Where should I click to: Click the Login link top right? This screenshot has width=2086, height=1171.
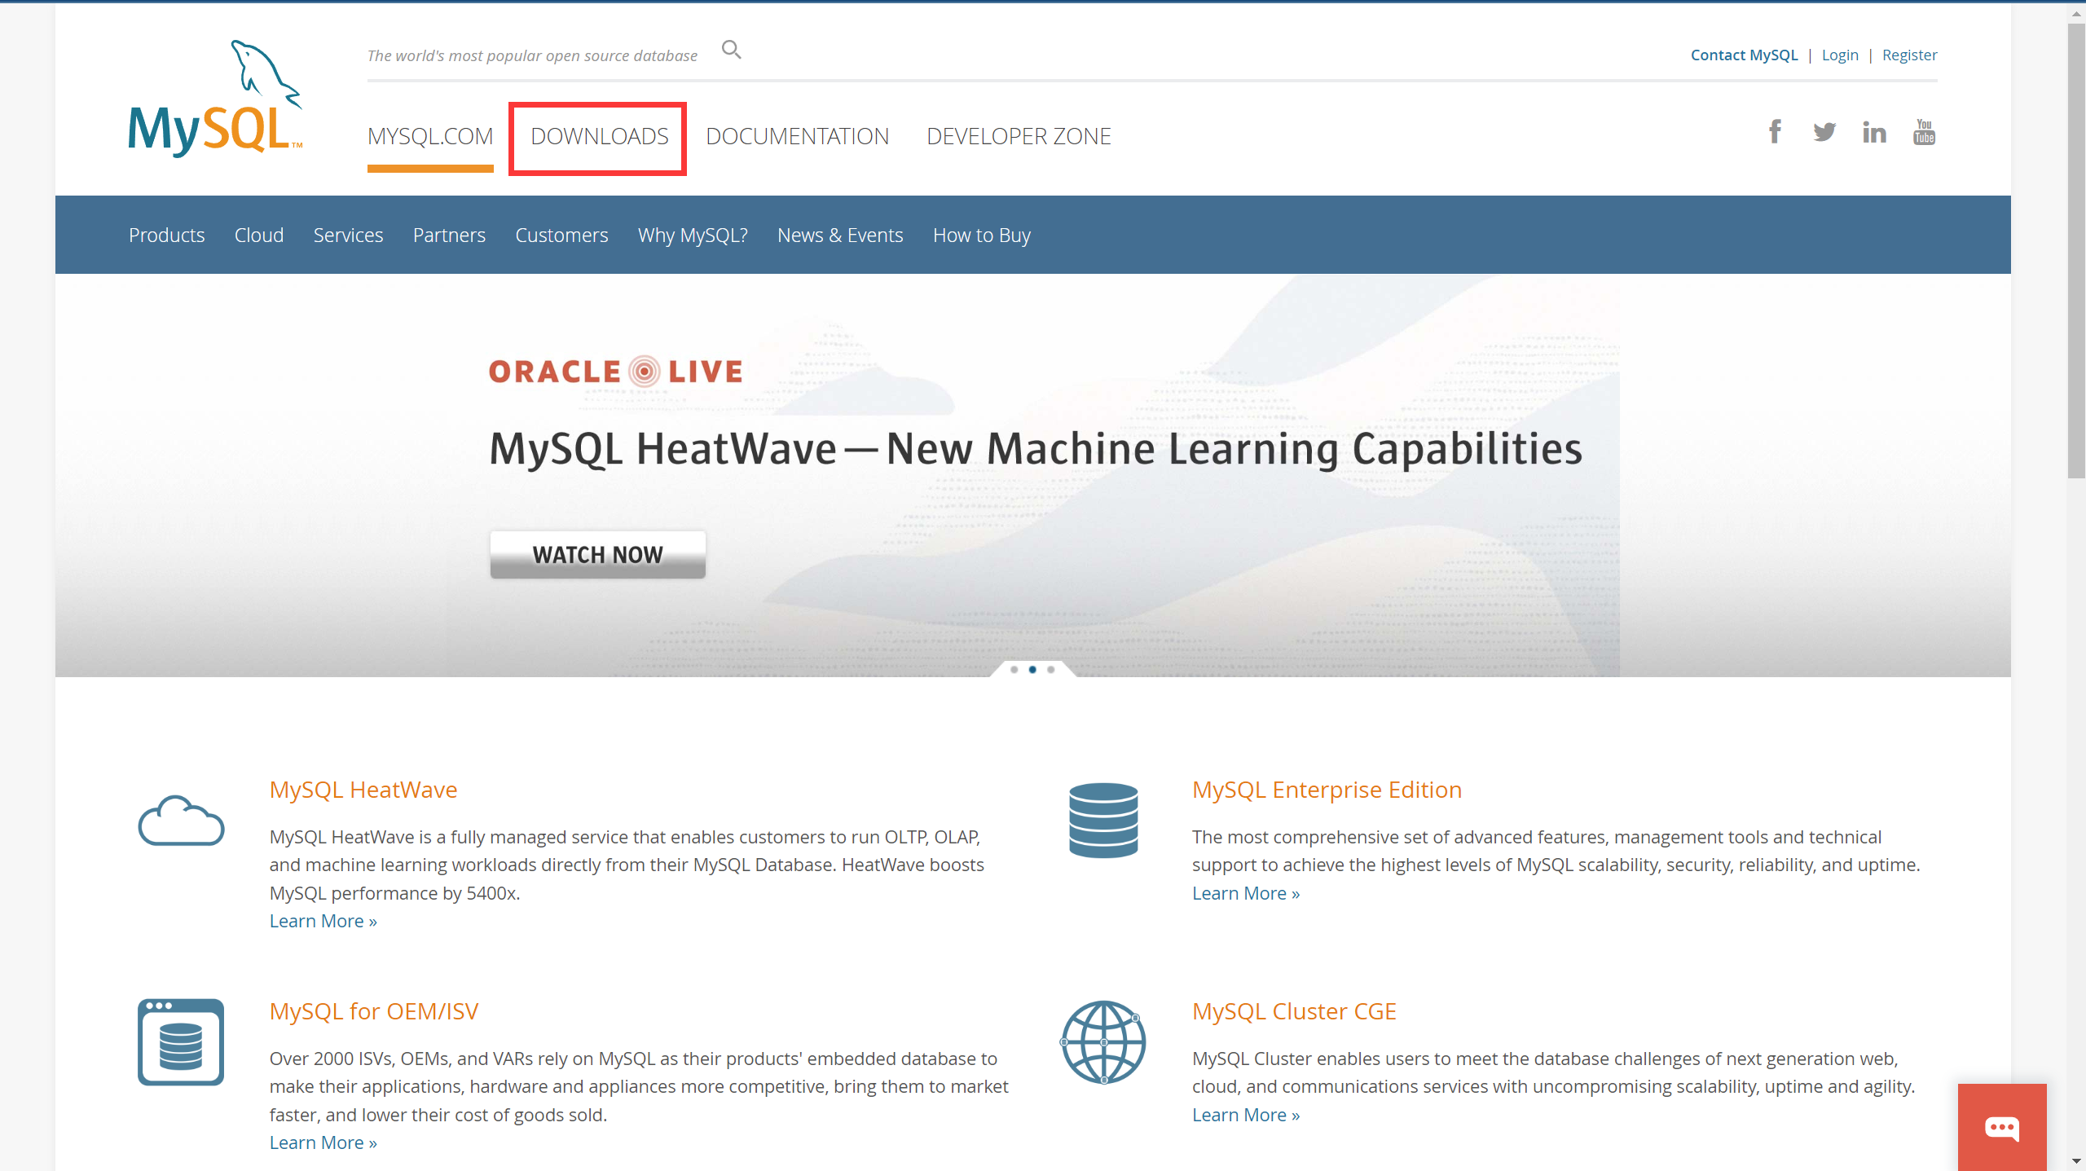click(1840, 55)
